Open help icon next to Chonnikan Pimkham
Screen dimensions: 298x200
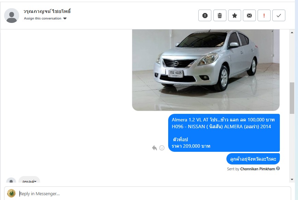pos(278,169)
